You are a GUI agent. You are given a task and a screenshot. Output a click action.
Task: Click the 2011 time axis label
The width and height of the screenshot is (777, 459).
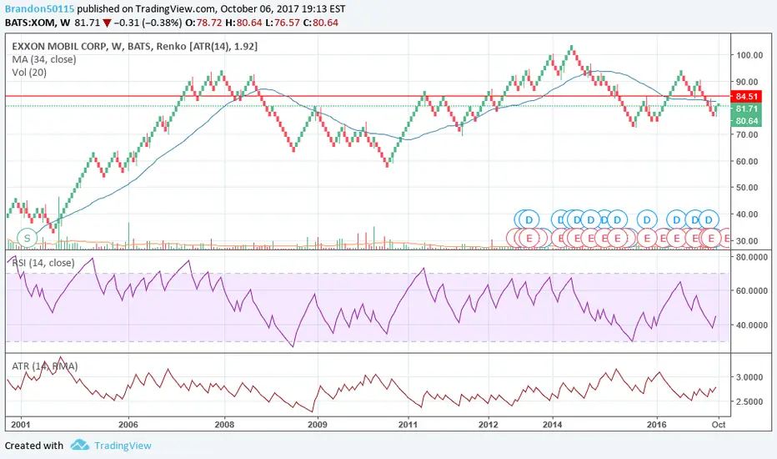pyautogui.click(x=409, y=425)
